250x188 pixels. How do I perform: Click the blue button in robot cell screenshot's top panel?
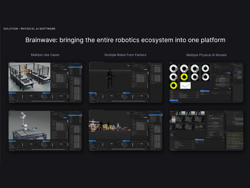pyautogui.click(x=65, y=70)
